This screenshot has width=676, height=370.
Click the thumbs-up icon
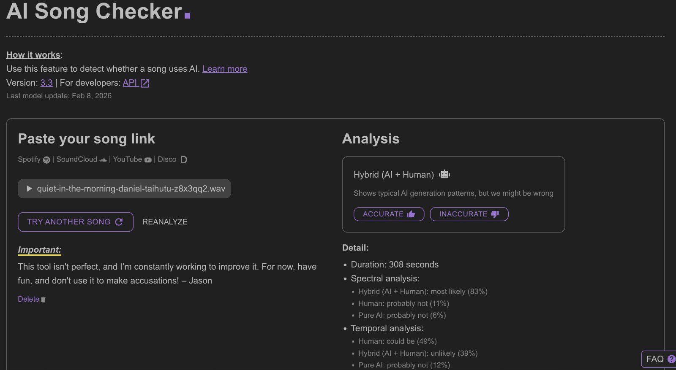411,214
